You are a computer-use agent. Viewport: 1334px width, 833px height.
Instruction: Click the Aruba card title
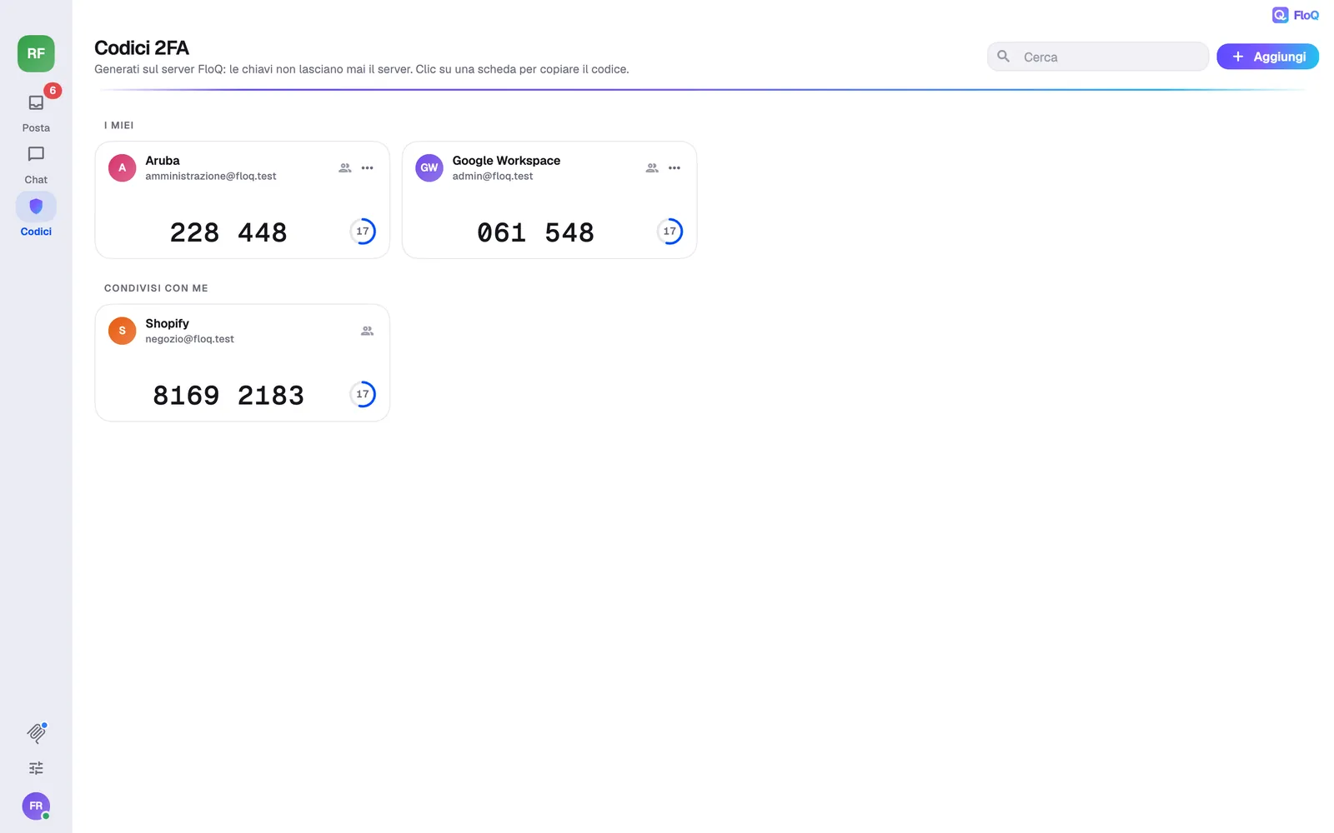click(163, 161)
